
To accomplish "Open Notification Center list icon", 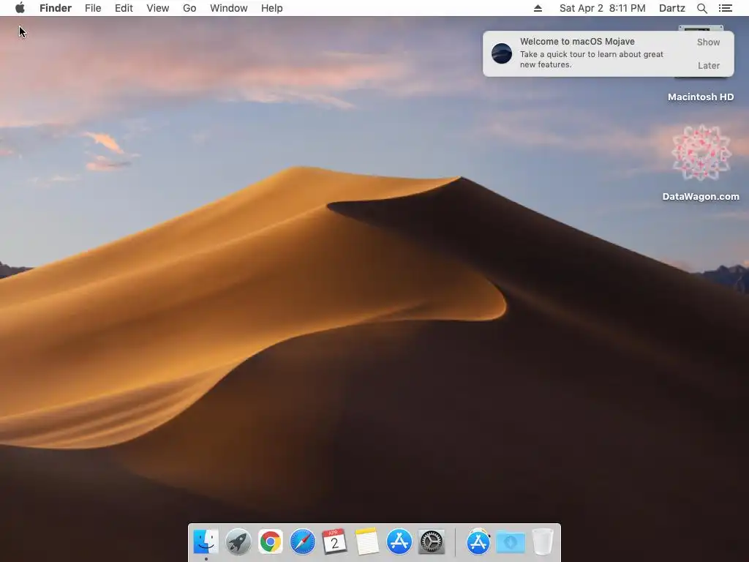I will point(725,8).
